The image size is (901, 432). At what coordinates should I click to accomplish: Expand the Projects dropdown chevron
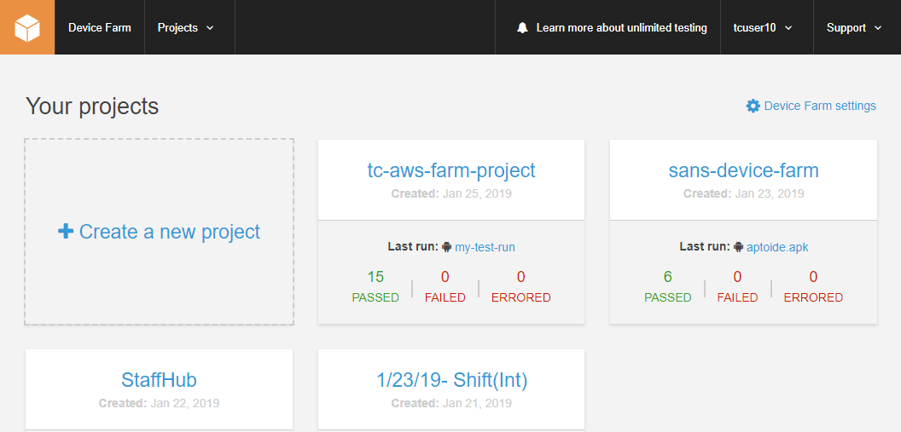210,27
